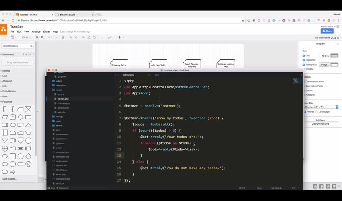Expand the Entity Relation shapes section

(x=8, y=91)
